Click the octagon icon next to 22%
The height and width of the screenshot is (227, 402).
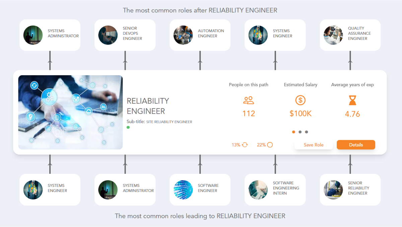pos(270,145)
